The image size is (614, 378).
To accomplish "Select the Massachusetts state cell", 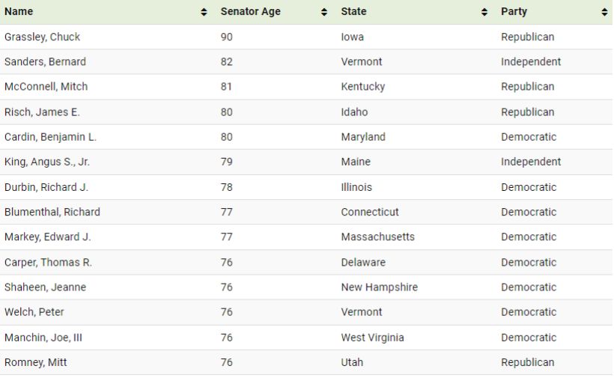I will click(377, 237).
